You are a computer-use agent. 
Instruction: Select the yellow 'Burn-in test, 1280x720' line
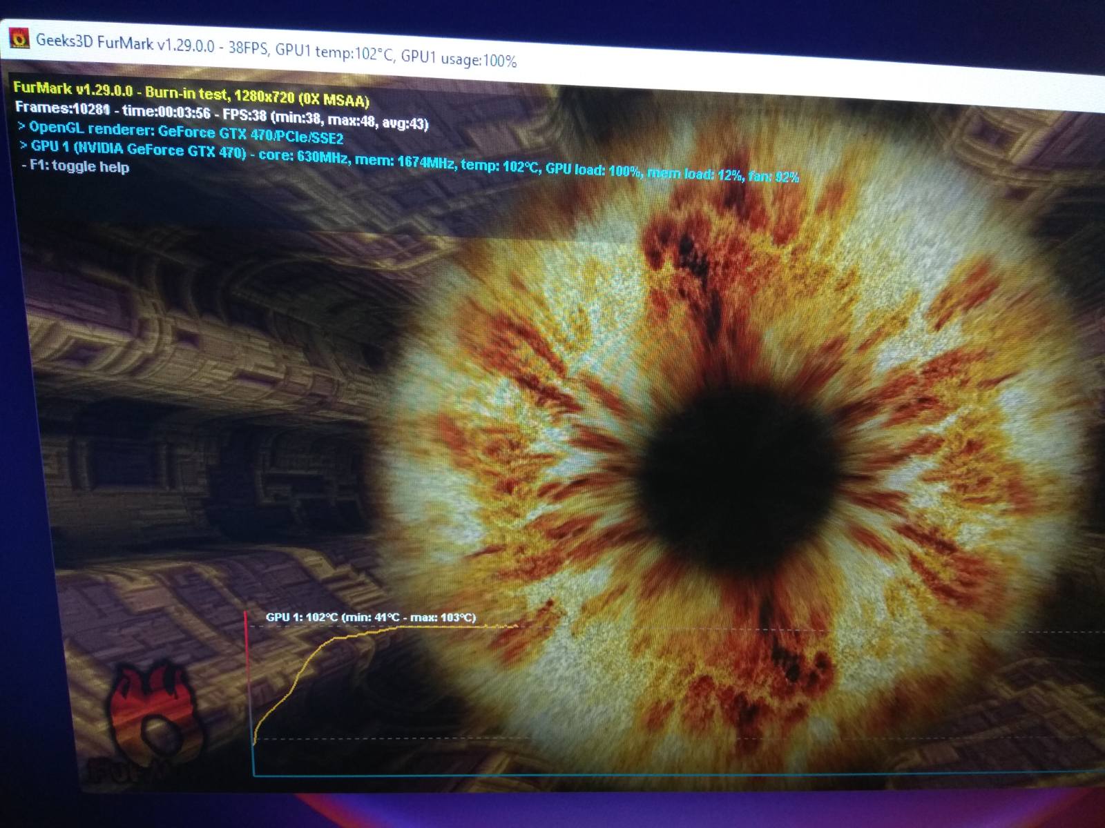pos(191,94)
